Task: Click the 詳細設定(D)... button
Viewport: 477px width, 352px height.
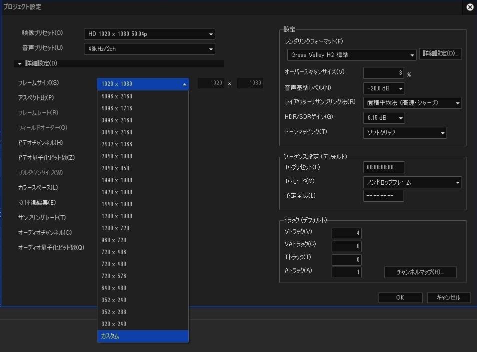Action: point(441,53)
